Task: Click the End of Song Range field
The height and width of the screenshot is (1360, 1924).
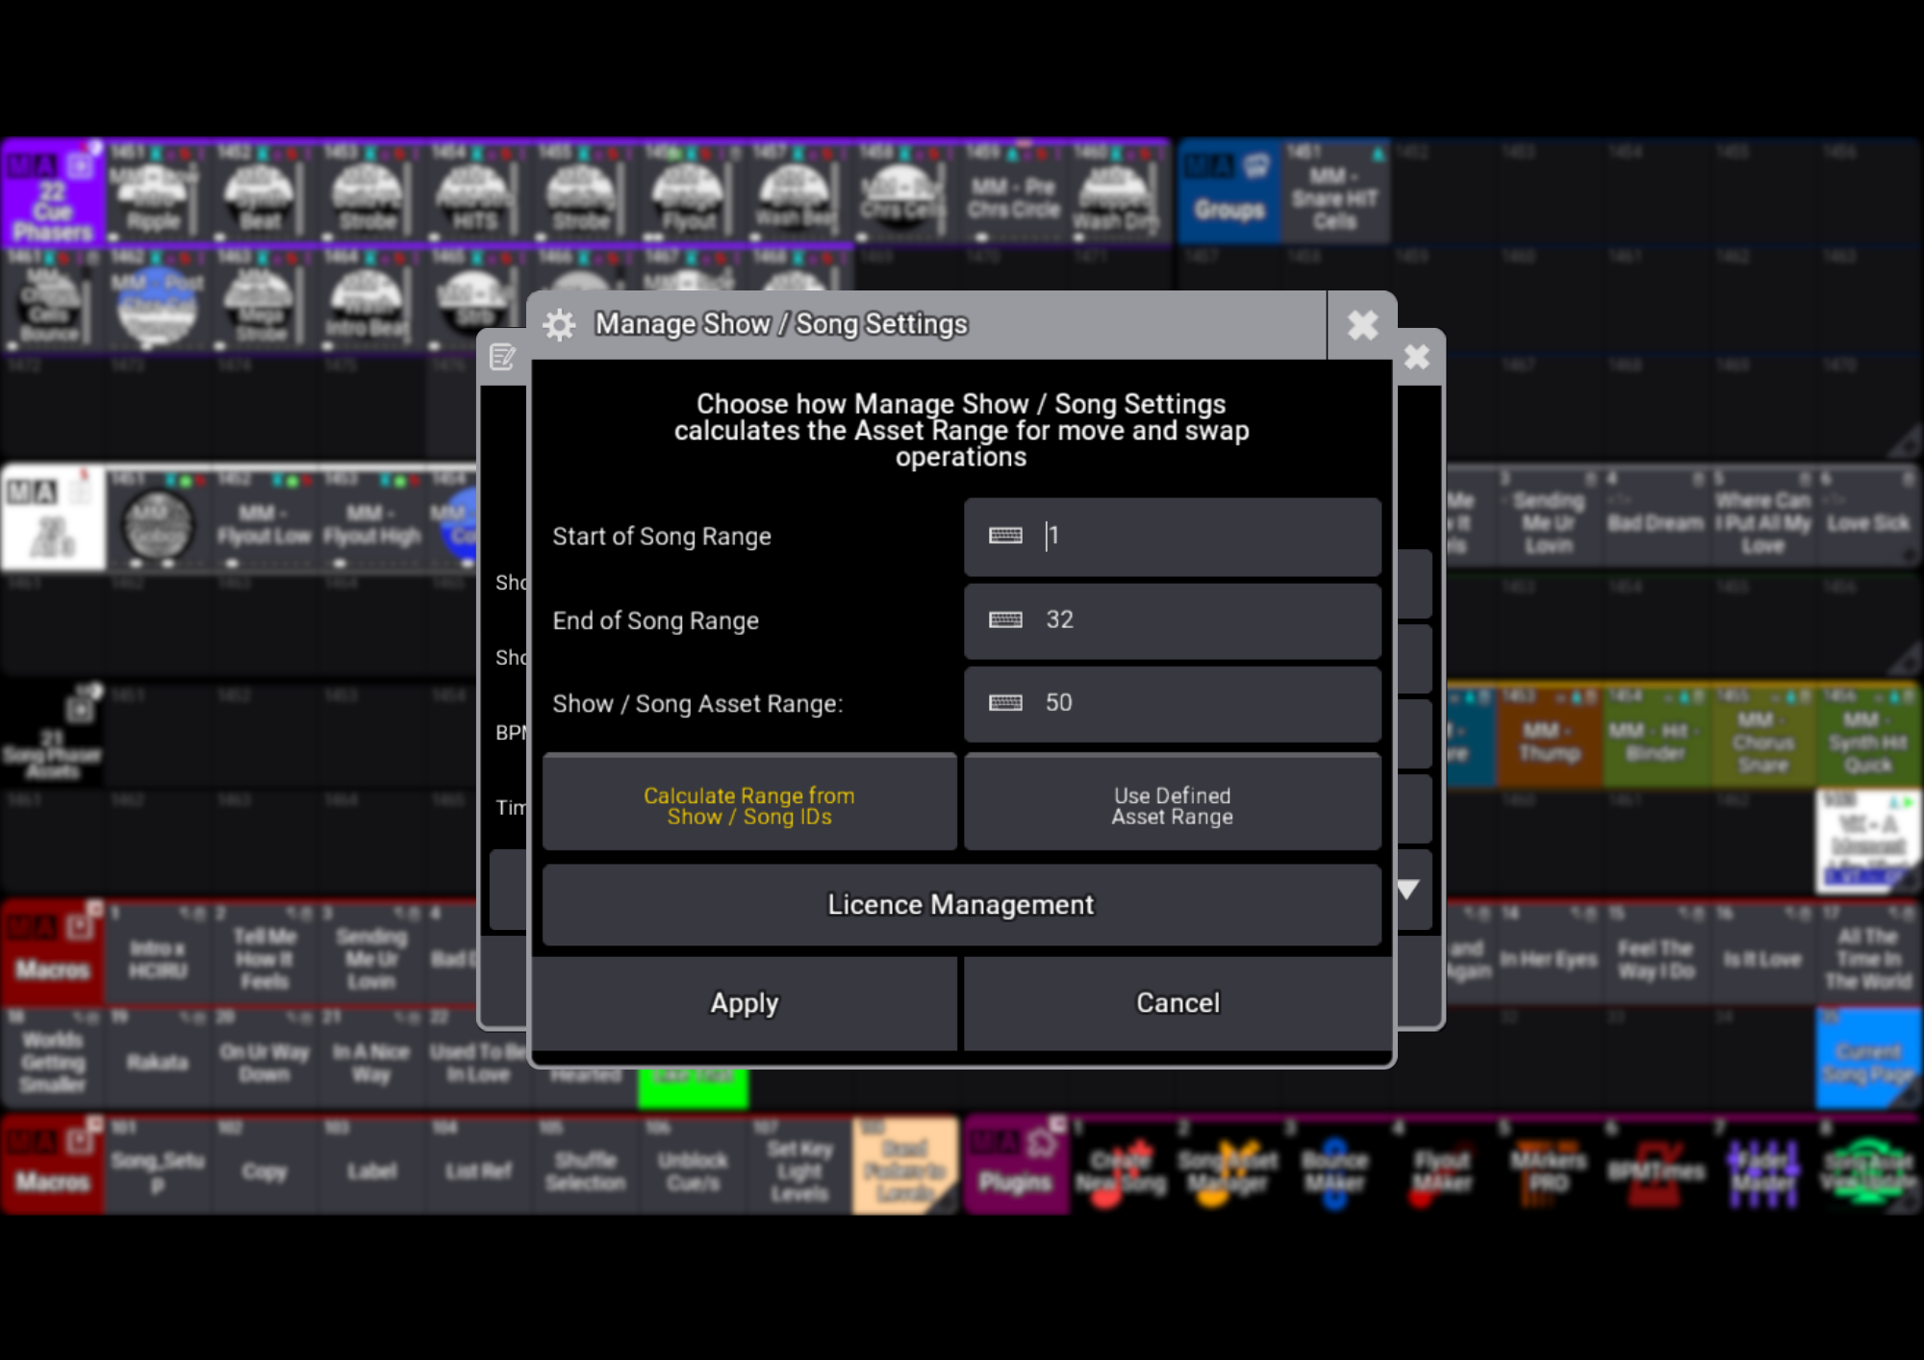Action: click(1173, 620)
